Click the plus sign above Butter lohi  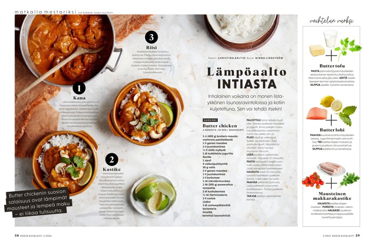pos(331,120)
